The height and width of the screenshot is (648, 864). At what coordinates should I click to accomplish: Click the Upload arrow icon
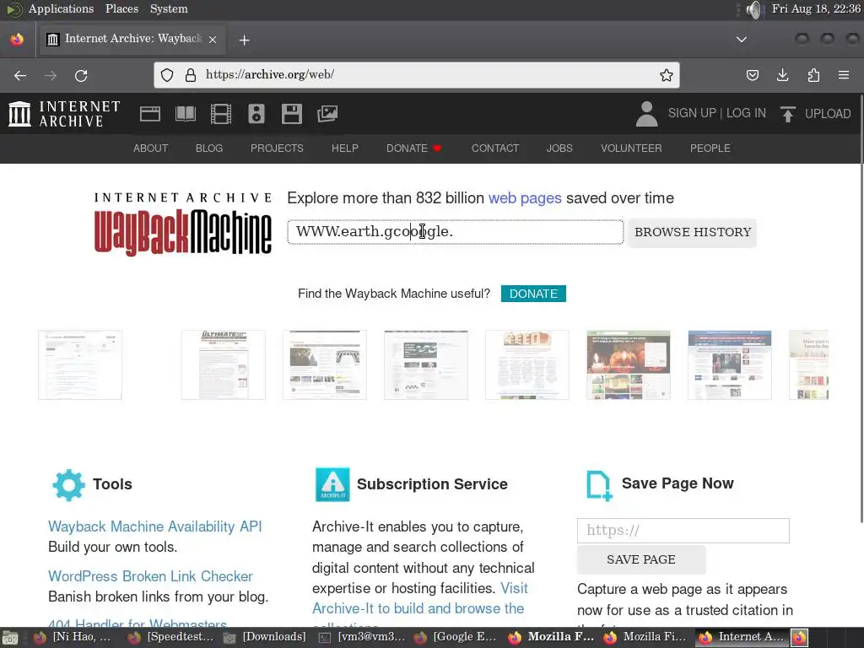(x=788, y=114)
